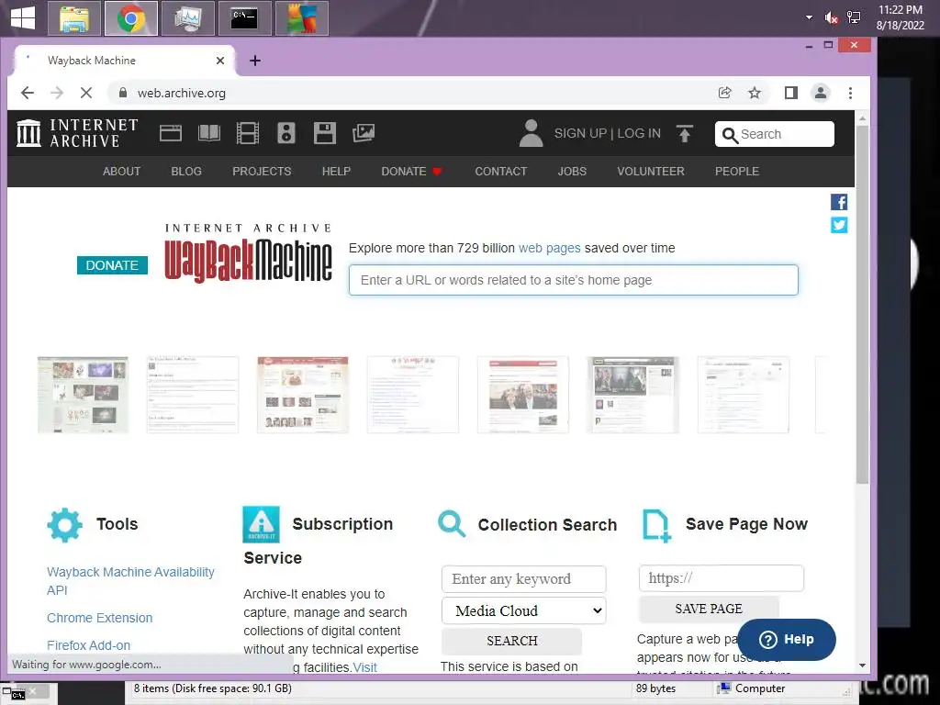The image size is (940, 705).
Task: Click the network tray icon
Action: click(854, 18)
